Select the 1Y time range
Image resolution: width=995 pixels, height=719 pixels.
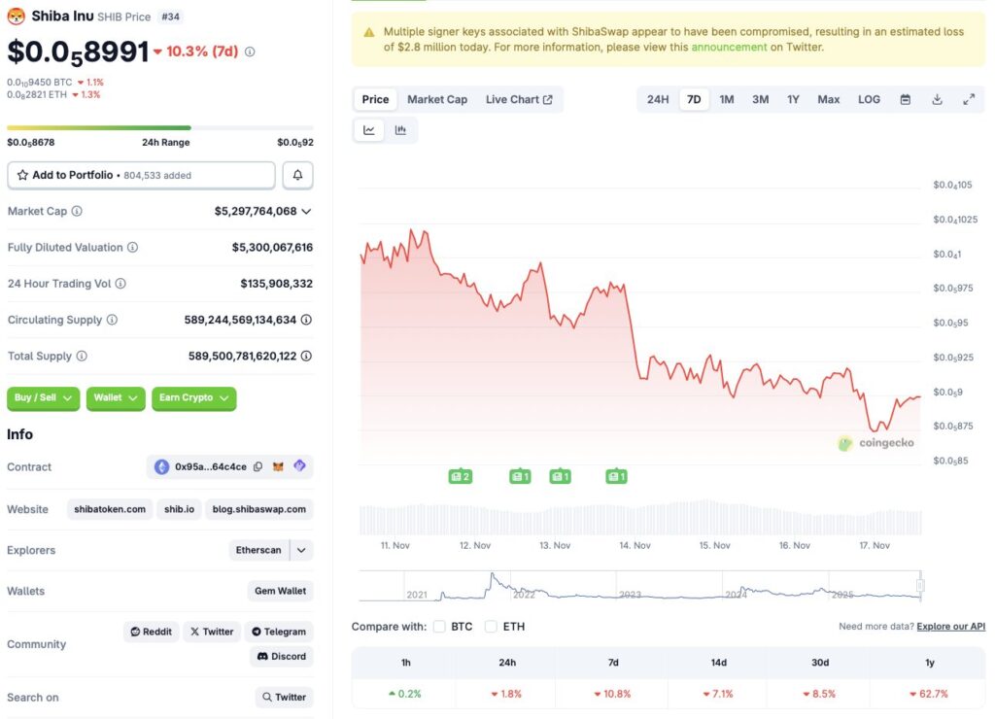[x=793, y=99]
